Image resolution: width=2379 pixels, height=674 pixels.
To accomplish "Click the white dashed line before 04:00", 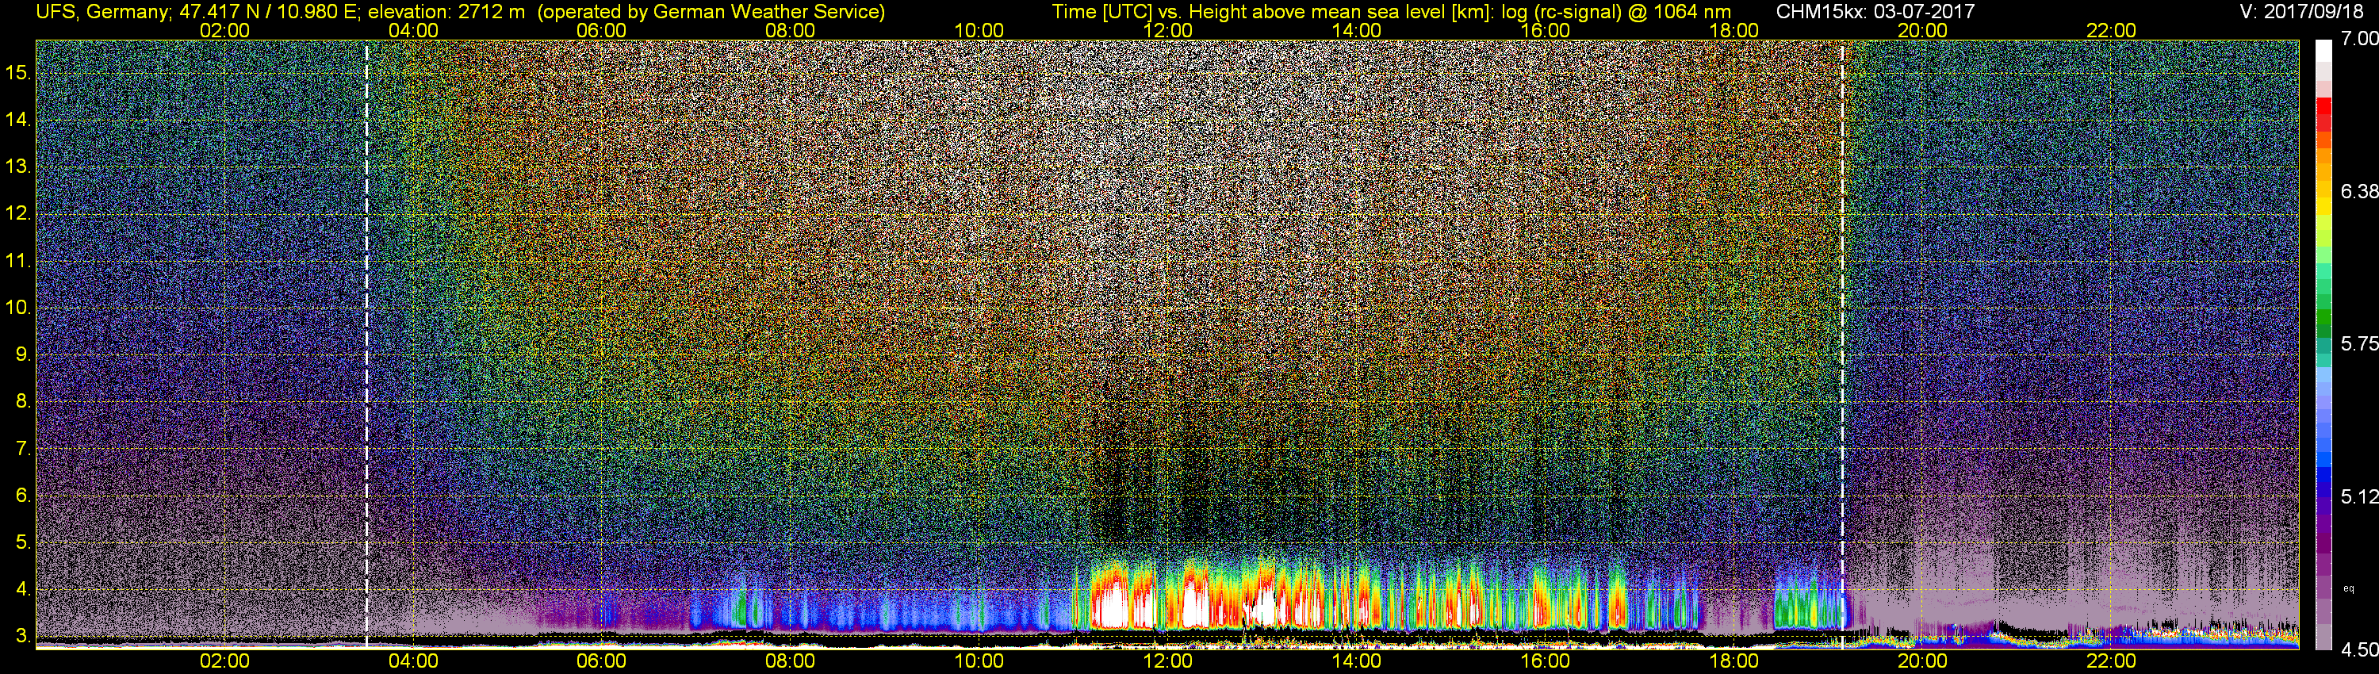I will tap(366, 344).
